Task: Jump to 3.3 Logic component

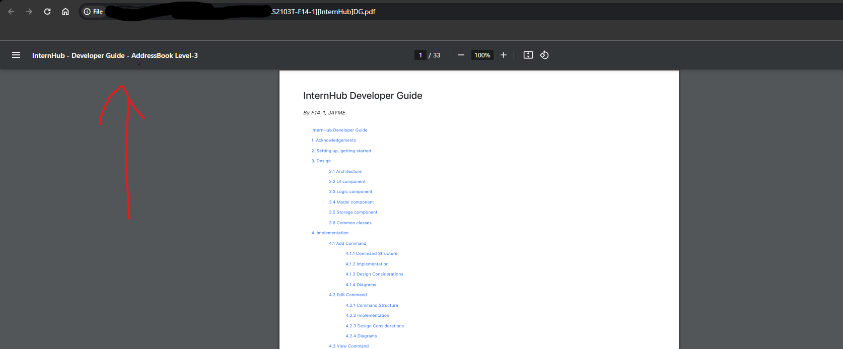Action: [350, 192]
